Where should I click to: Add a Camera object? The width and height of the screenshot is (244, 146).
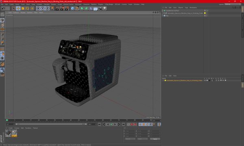click(100, 9)
